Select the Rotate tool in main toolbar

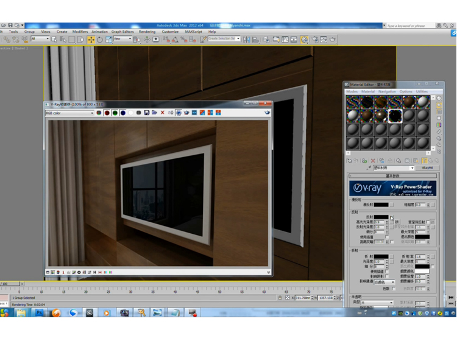100,40
